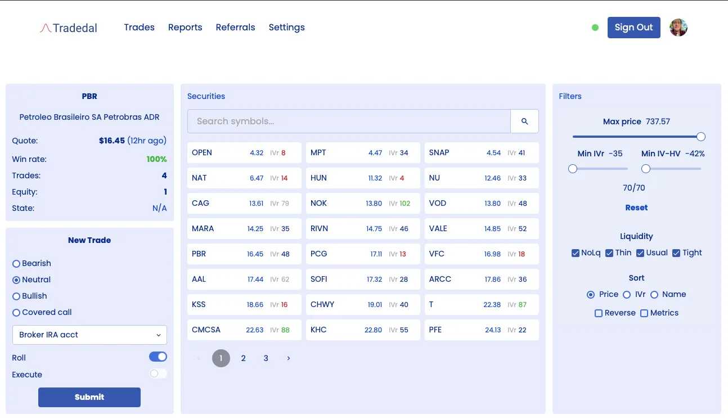
Task: Go to securities page 2
Action: (x=244, y=358)
